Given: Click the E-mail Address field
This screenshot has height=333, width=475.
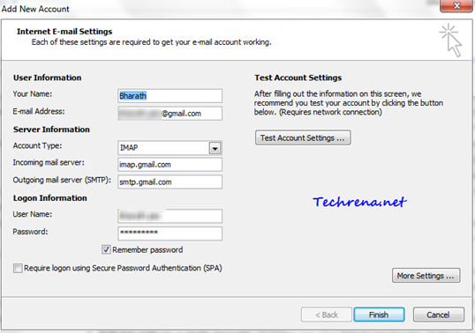Looking at the screenshot, I should 170,114.
